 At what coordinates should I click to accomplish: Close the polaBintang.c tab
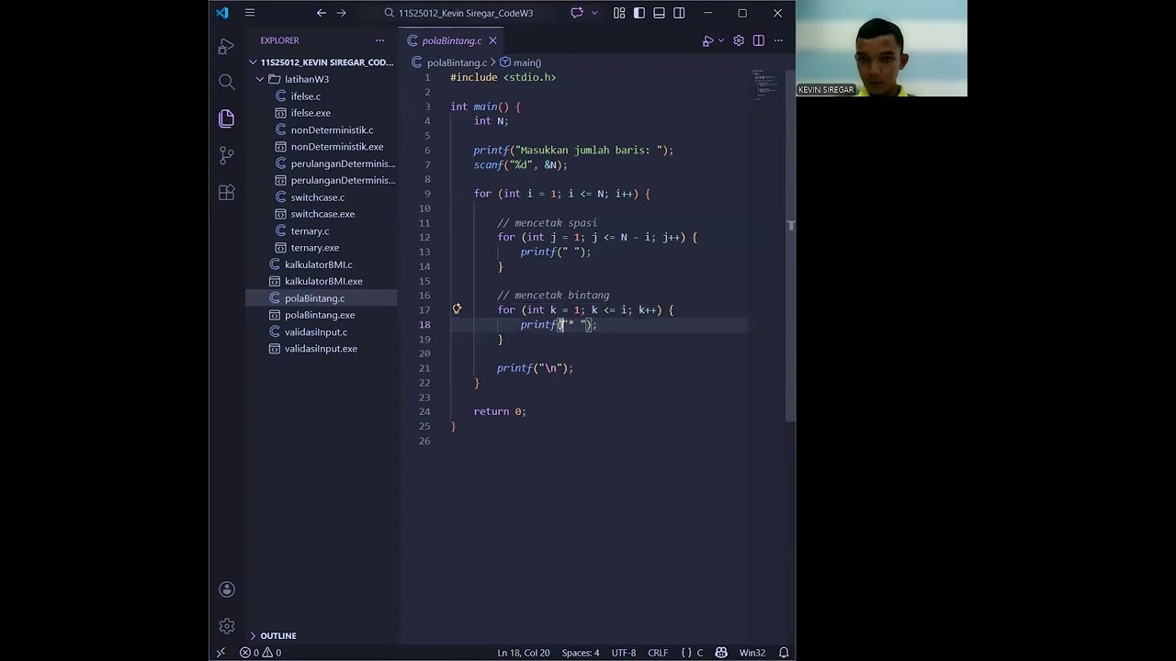pyautogui.click(x=492, y=40)
